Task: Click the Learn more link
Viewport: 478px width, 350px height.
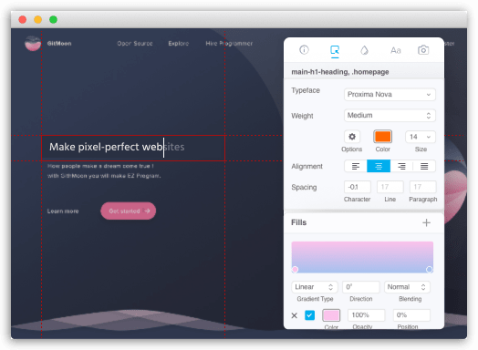Action: pos(63,211)
